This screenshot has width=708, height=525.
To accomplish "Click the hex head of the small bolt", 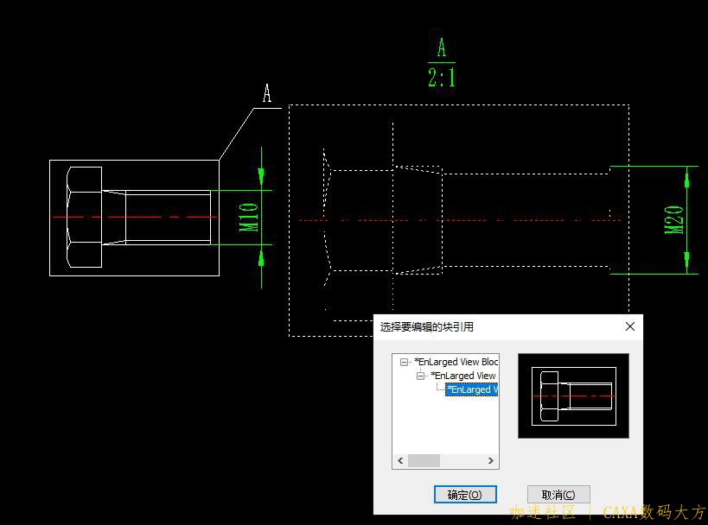I will 84,217.
